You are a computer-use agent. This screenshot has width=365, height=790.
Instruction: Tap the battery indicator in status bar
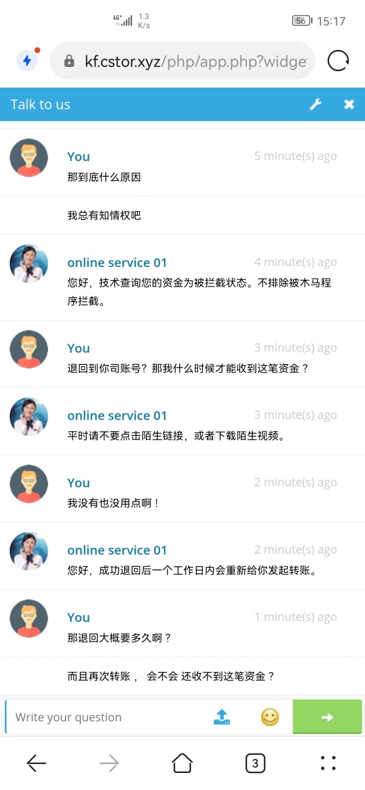tap(302, 21)
